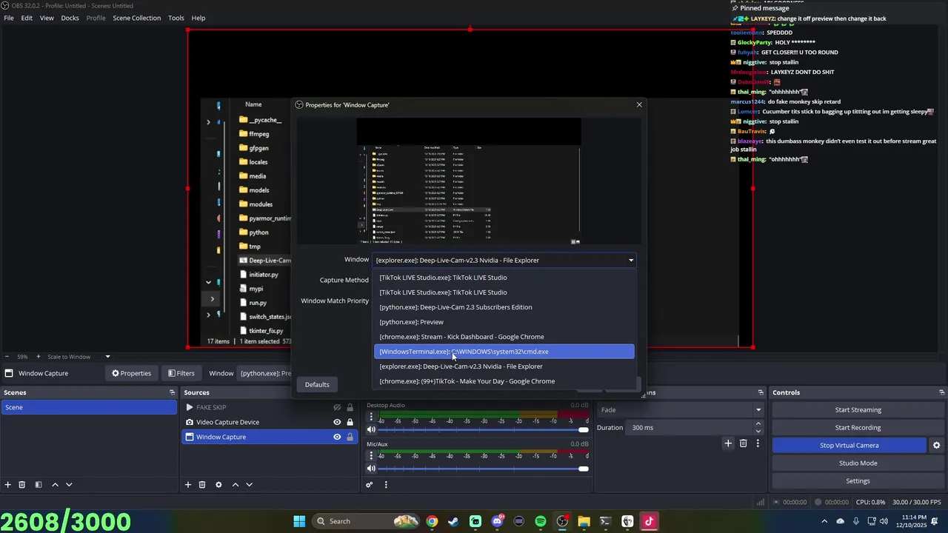
Task: Open Mic/Aux three-dot options
Action: [x=371, y=456]
